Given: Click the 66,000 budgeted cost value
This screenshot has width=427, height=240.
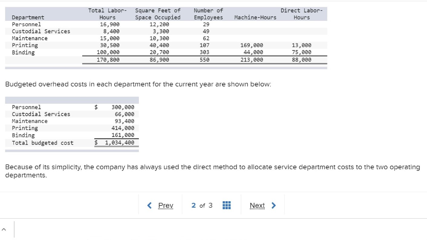Looking at the screenshot, I should [x=124, y=114].
